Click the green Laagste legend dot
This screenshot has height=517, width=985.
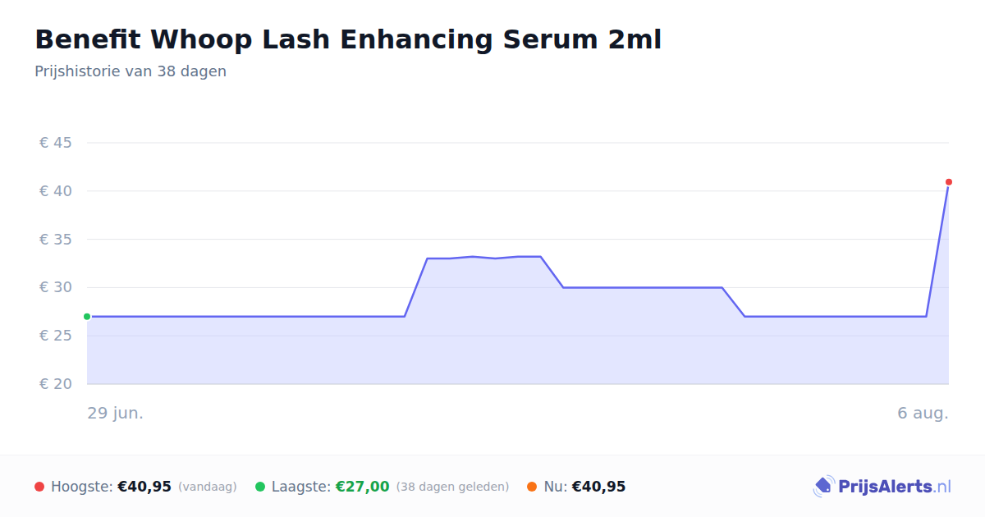pos(260,487)
